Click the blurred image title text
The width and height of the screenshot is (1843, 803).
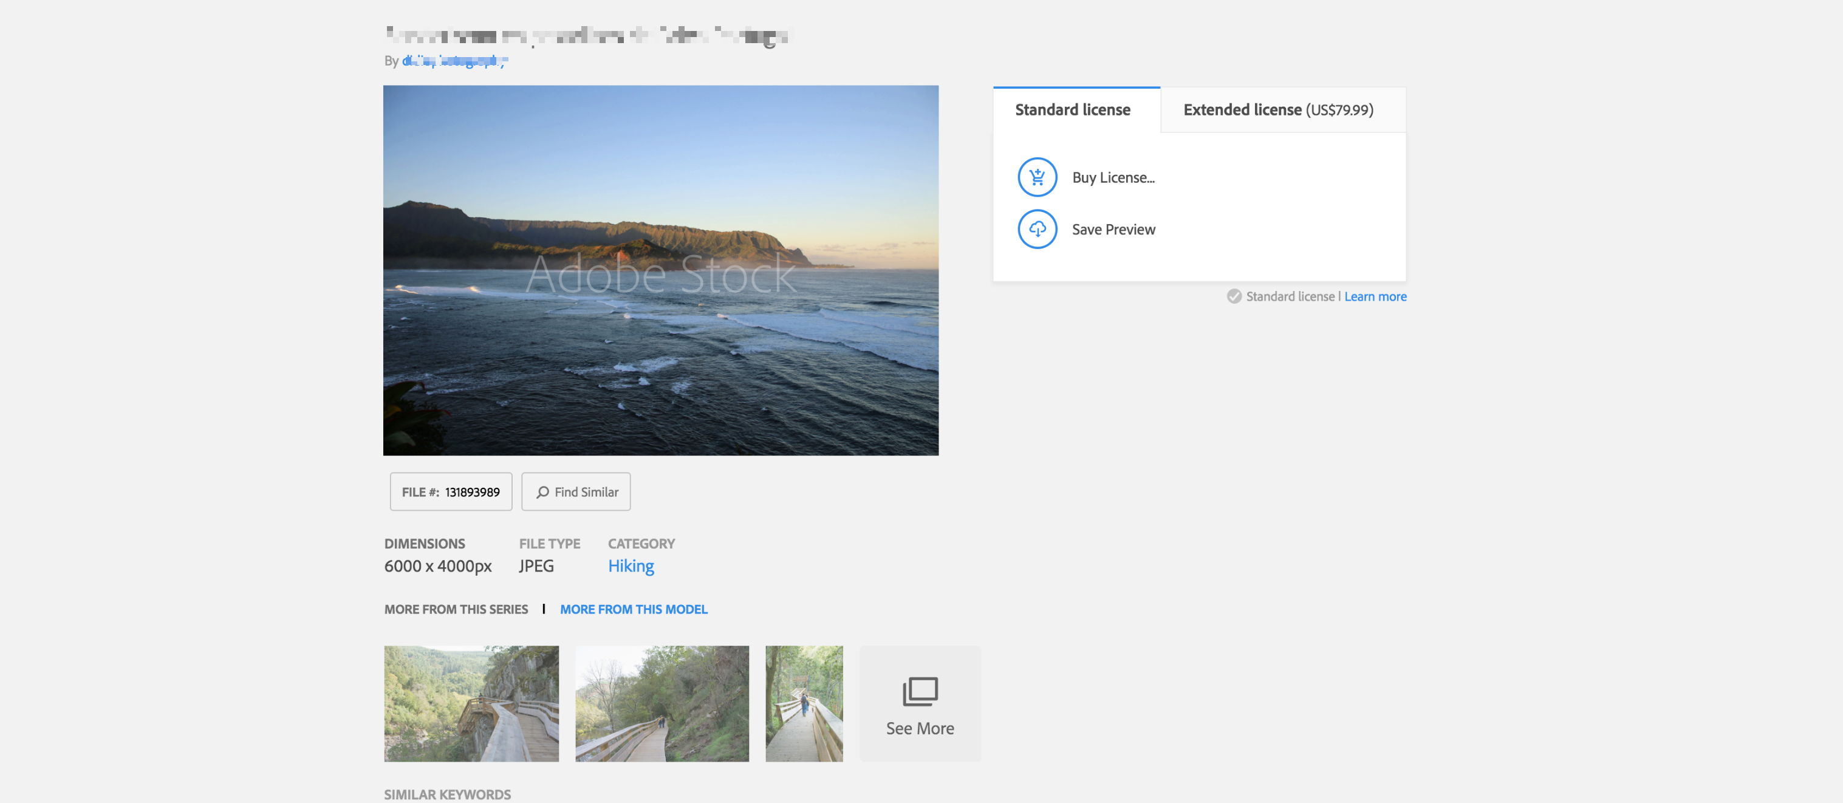587,35
